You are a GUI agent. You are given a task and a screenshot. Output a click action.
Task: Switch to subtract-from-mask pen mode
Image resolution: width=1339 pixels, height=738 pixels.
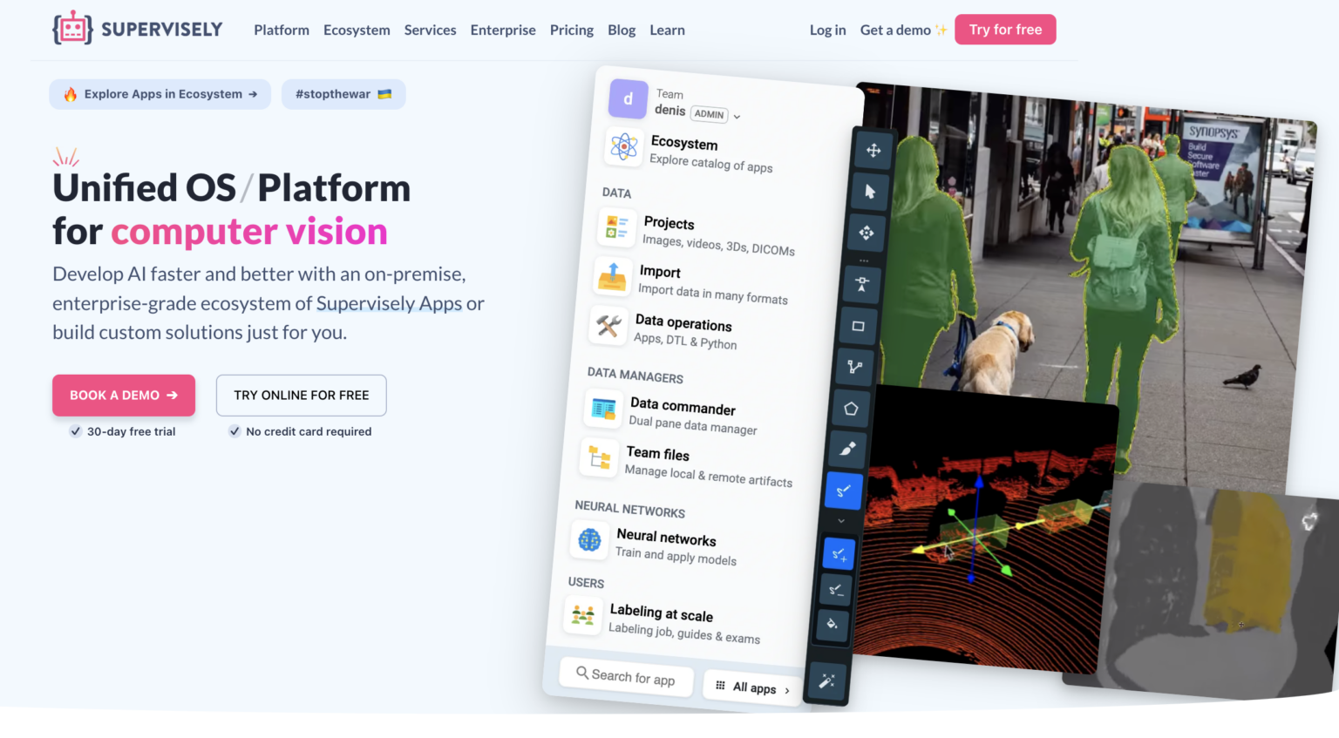835,590
